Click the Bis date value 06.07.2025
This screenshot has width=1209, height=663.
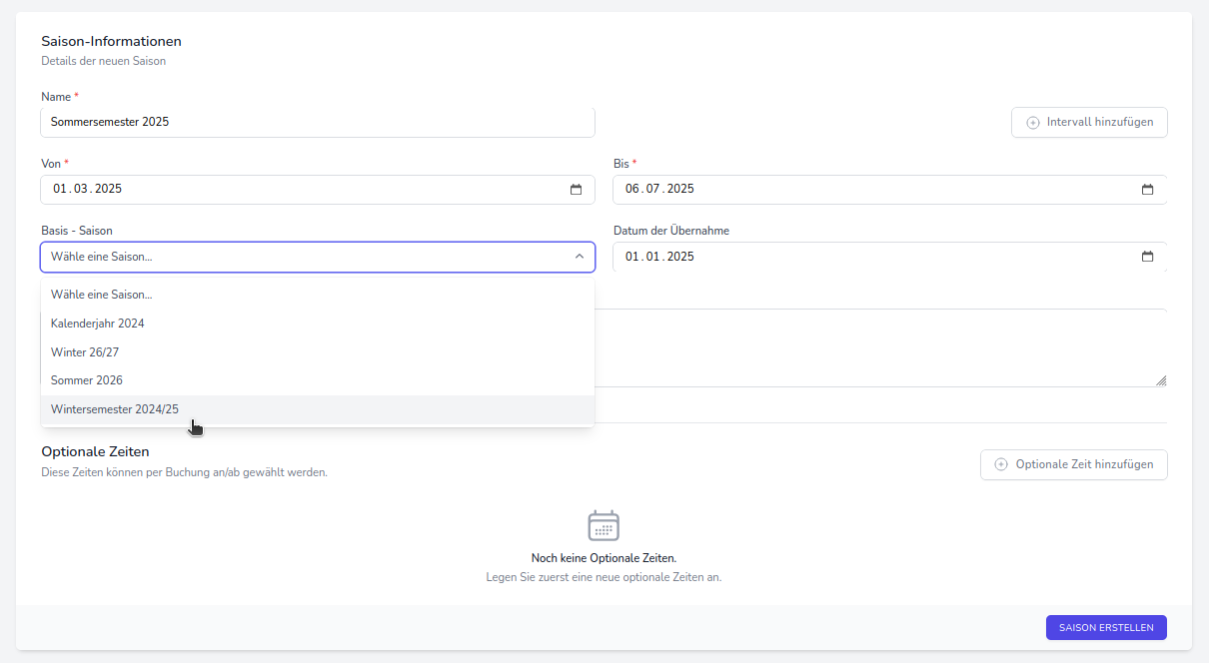click(x=659, y=190)
